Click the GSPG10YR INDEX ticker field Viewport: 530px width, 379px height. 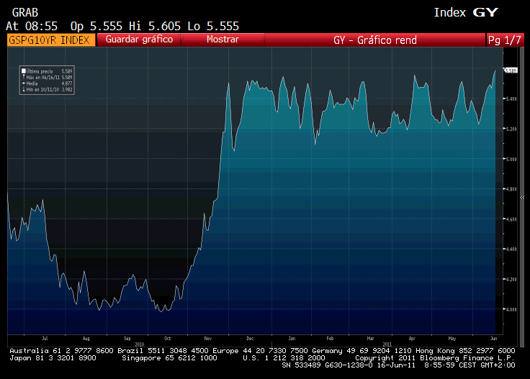coord(51,40)
